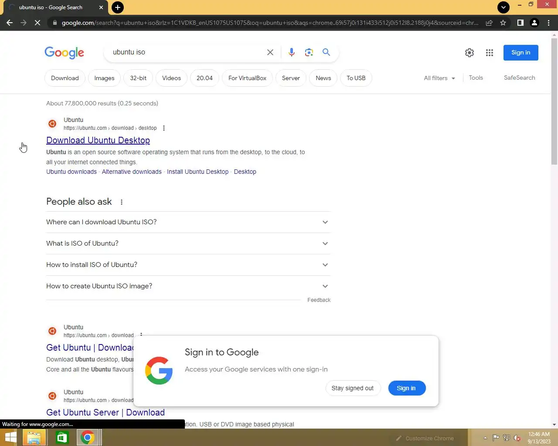
Task: Open SafeSearch settings
Action: click(519, 78)
